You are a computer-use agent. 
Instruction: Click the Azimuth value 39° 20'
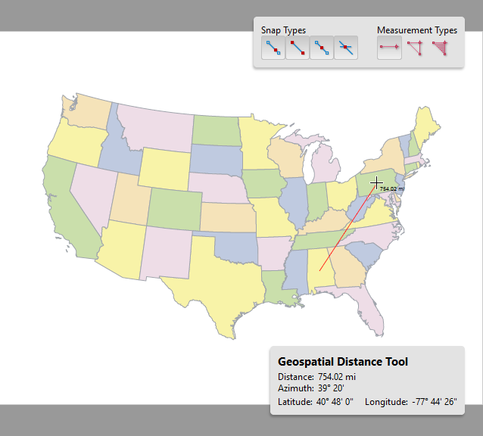331,388
